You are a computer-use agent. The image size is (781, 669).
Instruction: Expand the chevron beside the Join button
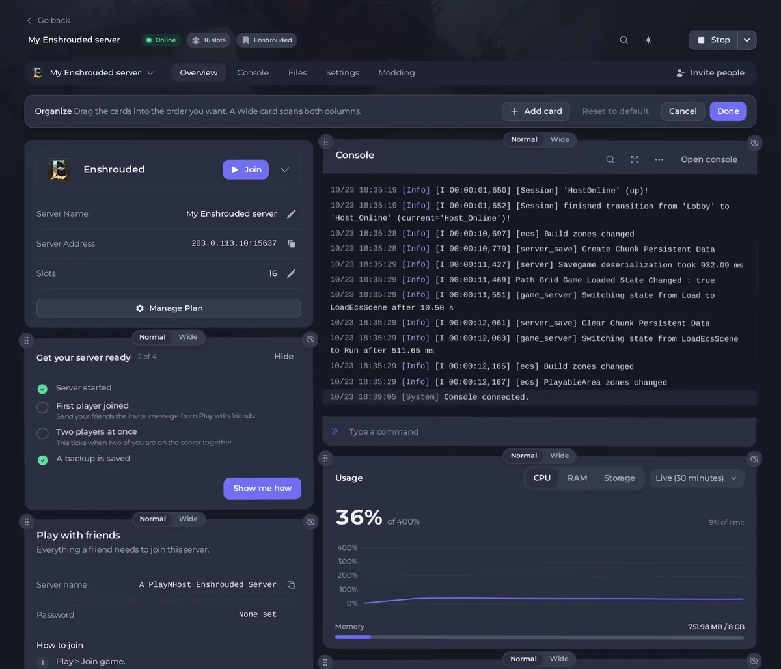tap(284, 170)
